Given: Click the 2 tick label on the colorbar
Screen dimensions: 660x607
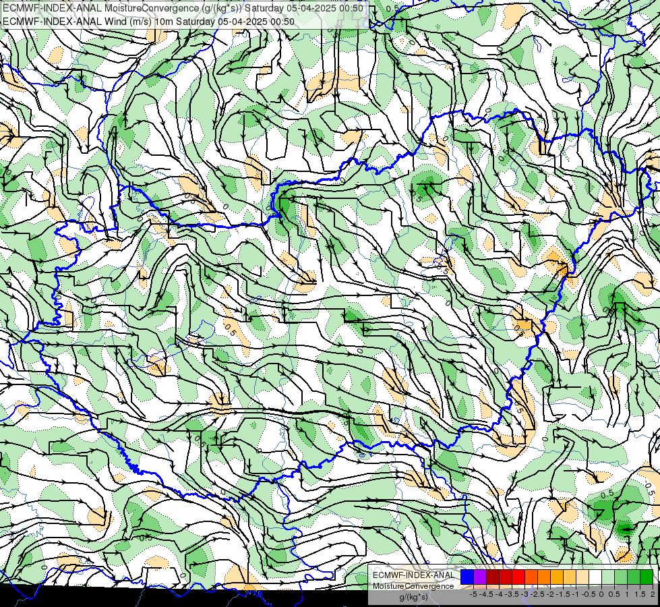Looking at the screenshot, I should [x=653, y=594].
